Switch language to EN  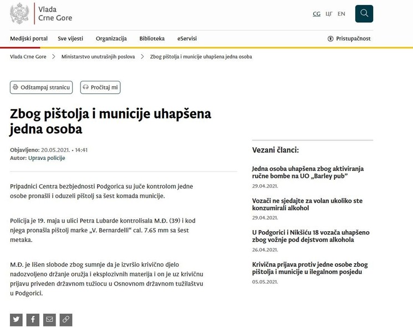tap(341, 14)
